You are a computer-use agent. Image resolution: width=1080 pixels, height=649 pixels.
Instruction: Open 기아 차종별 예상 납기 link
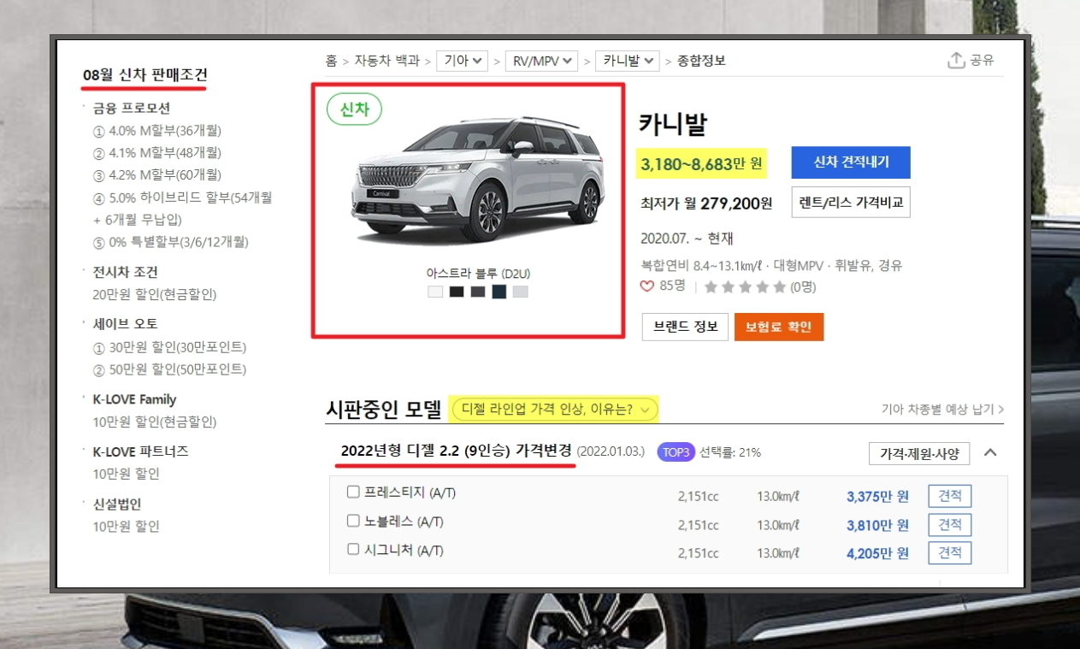[x=942, y=410]
